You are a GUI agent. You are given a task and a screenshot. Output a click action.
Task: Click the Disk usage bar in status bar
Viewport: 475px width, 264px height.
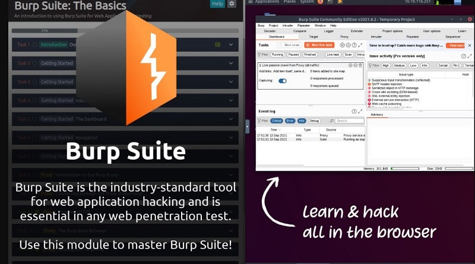click(458, 168)
